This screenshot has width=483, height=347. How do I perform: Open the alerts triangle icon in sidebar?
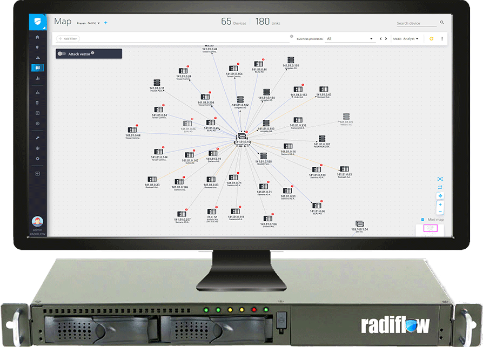click(37, 58)
